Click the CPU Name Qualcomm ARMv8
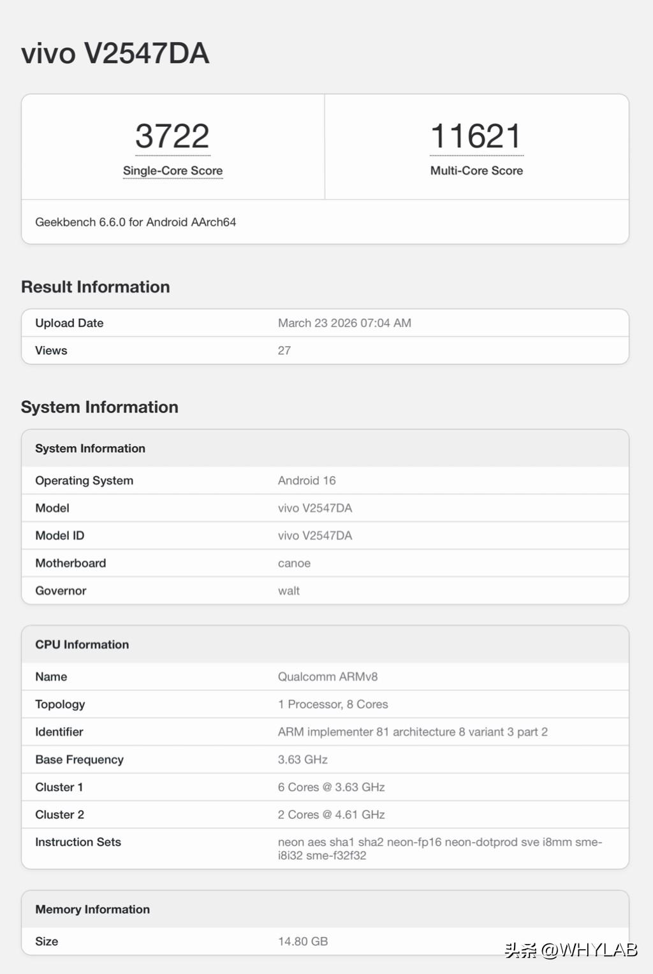 (x=328, y=676)
